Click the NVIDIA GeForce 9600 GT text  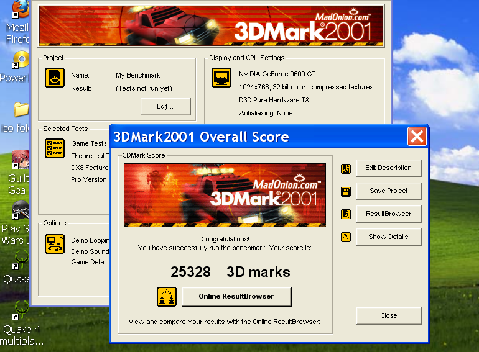277,74
